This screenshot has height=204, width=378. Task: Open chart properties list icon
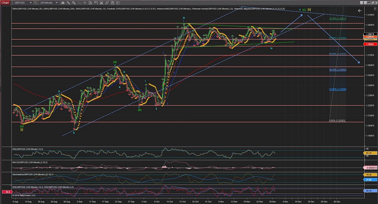coord(118,2)
